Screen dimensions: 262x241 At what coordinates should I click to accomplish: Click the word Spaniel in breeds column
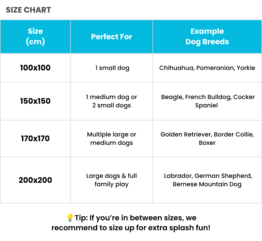tap(206, 106)
